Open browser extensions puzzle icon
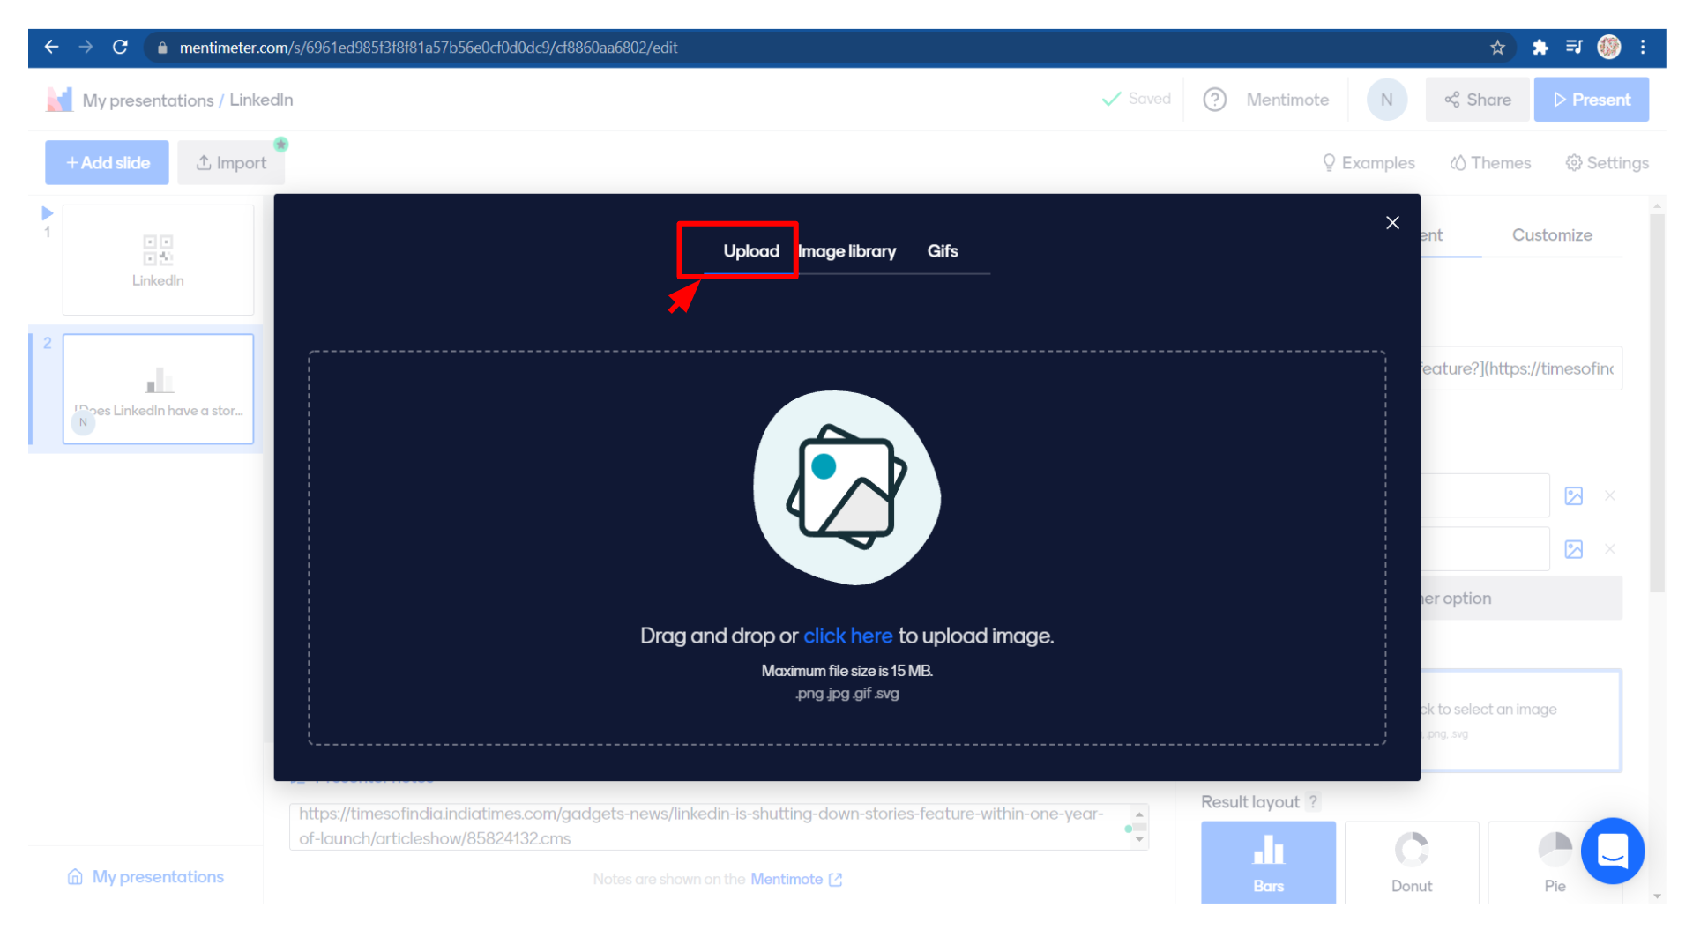The width and height of the screenshot is (1693, 952). [1540, 48]
